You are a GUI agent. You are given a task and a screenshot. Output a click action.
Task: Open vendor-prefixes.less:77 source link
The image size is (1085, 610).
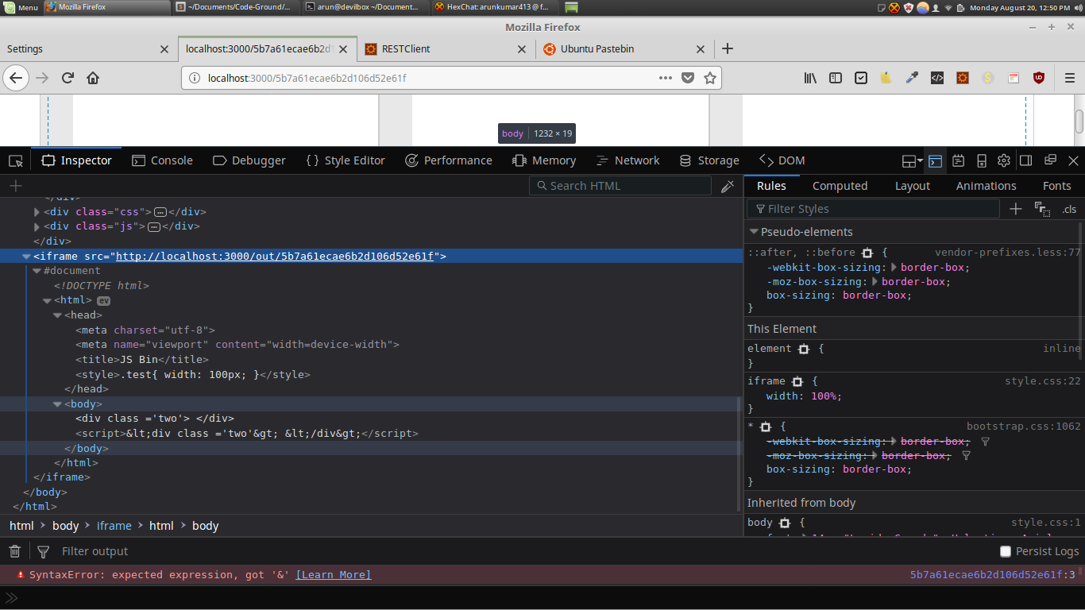point(1008,253)
